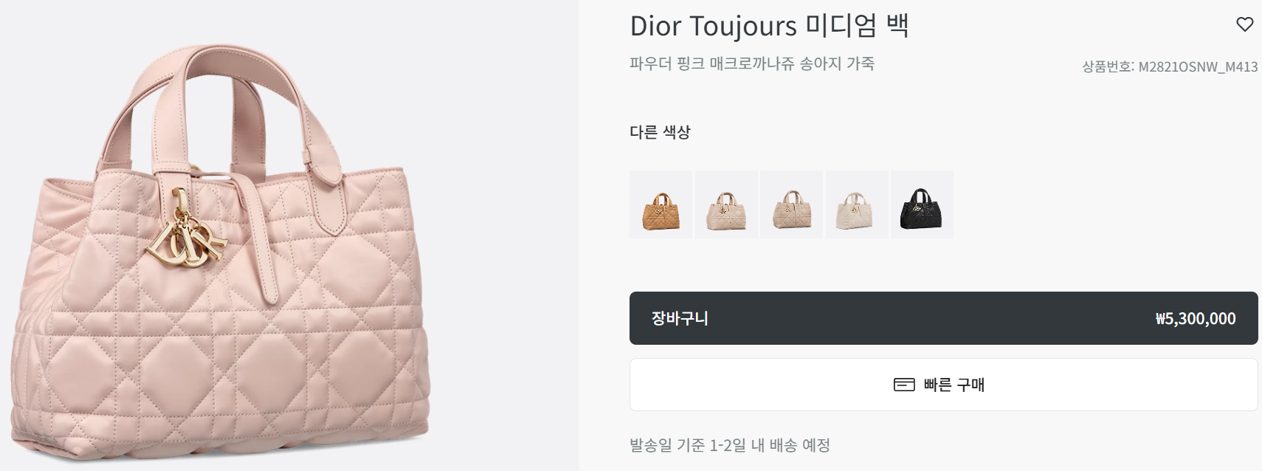1262x471 pixels.
Task: Click the ₩5,300,000 price label
Action: click(1196, 319)
